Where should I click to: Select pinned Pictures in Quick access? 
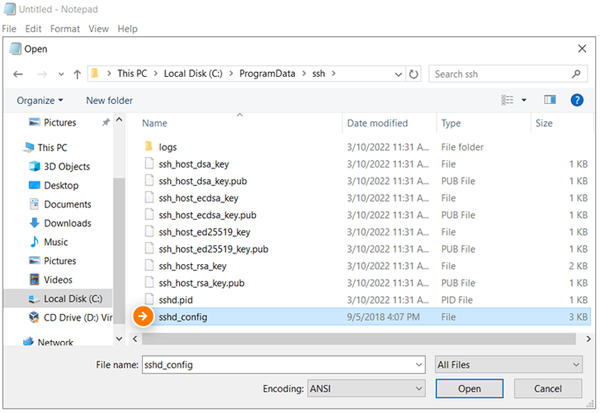click(x=59, y=122)
